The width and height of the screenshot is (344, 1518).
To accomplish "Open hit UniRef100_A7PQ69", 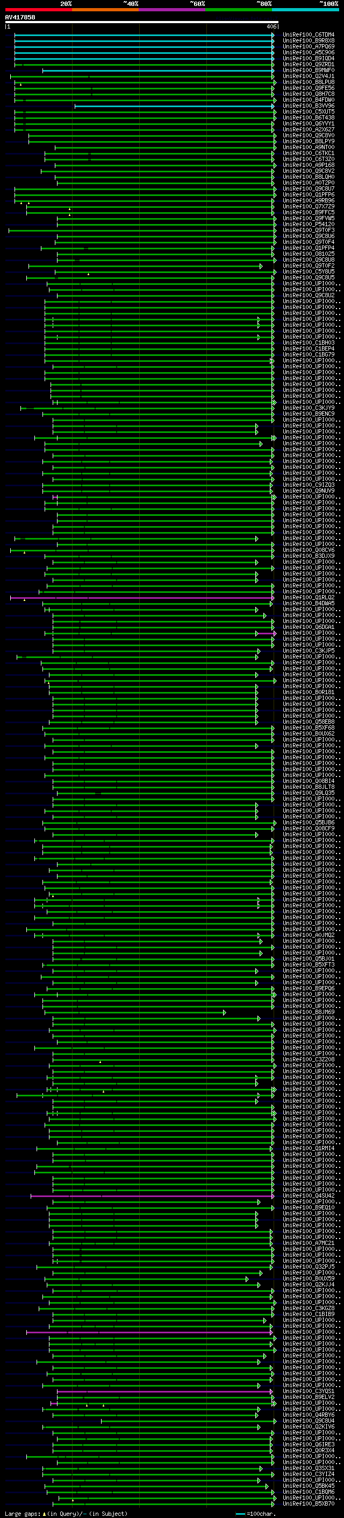I will click(x=308, y=46).
